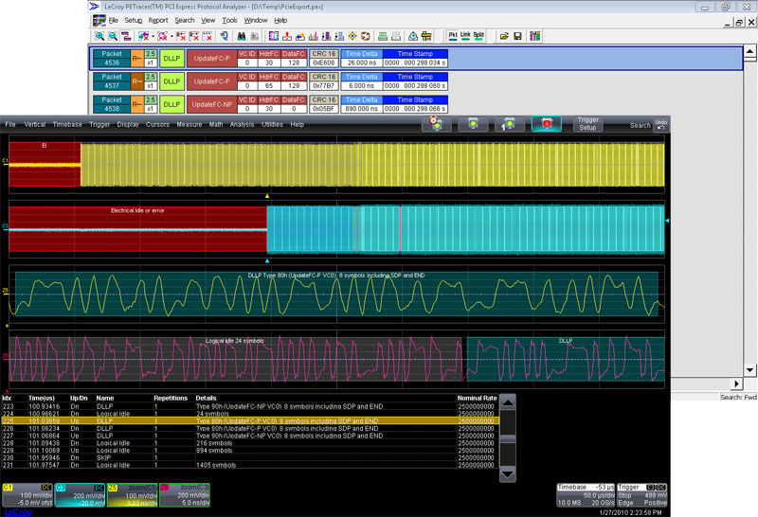Click the CRC 16 value 0xE608 cell
758x517 pixels.
(x=324, y=62)
